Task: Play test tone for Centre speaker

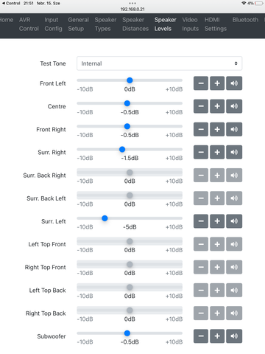Action: click(x=234, y=106)
